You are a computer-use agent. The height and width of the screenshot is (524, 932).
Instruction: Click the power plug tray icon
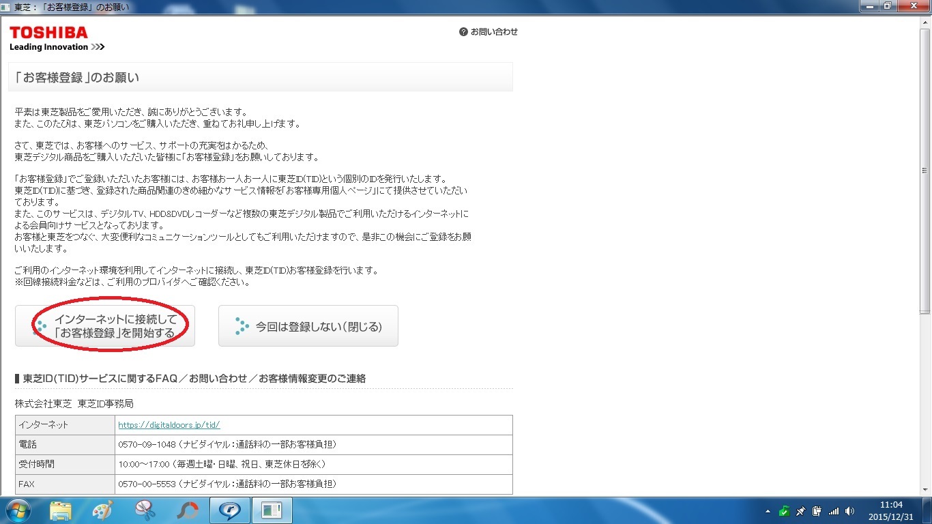click(x=817, y=511)
